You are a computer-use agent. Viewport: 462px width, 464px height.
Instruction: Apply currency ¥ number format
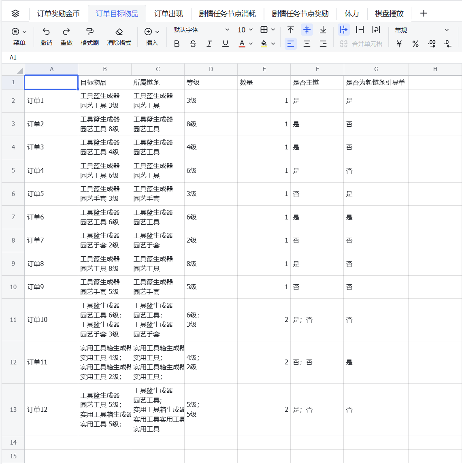(399, 44)
